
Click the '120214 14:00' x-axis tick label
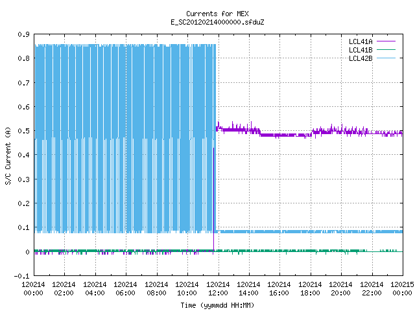point(248,289)
